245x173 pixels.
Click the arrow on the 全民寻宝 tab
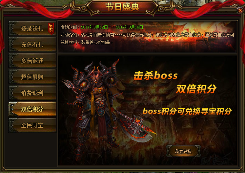coord(12,125)
